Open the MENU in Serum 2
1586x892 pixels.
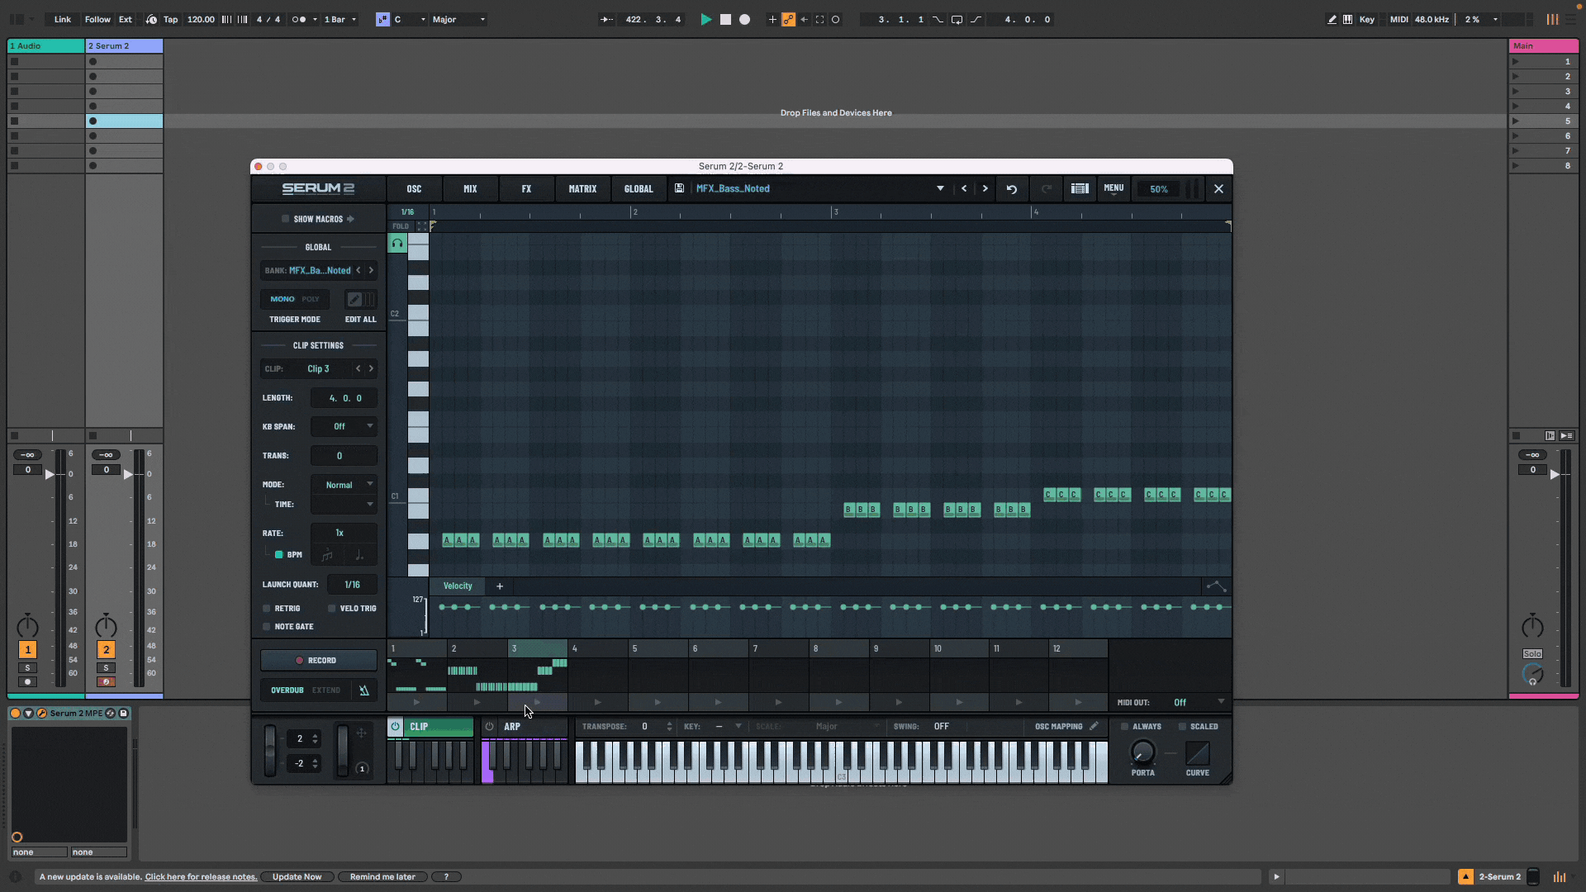(1114, 188)
